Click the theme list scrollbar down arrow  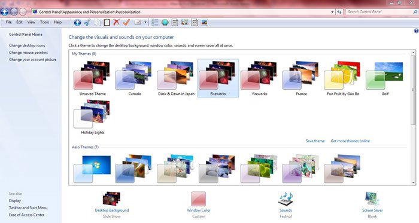tap(414, 182)
